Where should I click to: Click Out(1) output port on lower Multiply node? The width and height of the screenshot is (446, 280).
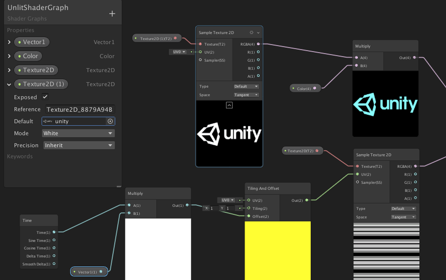[x=187, y=205]
